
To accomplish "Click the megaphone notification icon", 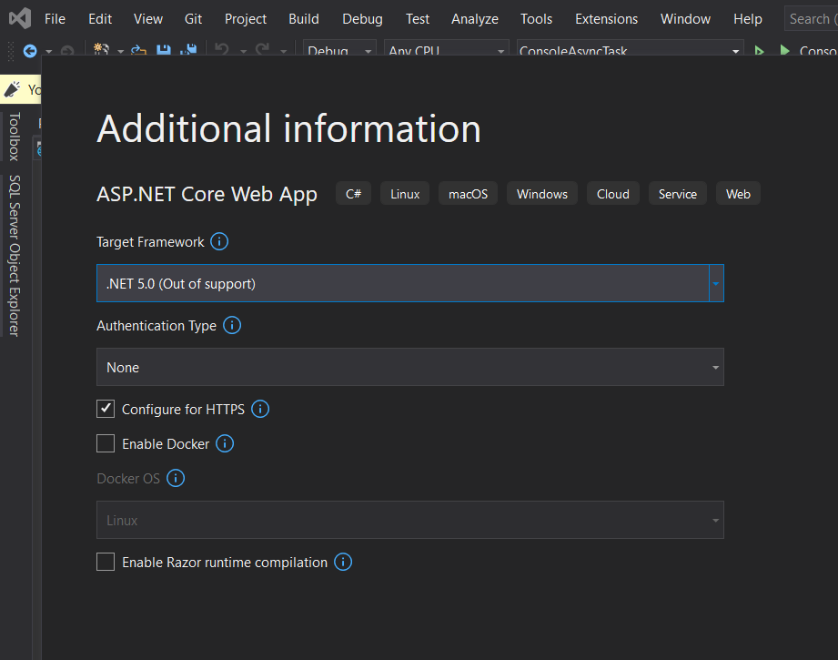I will point(12,89).
